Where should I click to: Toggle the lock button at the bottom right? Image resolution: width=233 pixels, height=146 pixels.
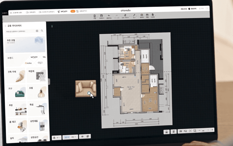click(x=167, y=132)
